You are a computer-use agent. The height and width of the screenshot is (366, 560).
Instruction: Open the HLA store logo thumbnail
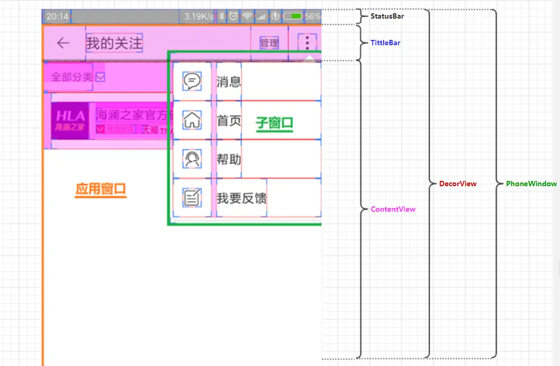[70, 120]
